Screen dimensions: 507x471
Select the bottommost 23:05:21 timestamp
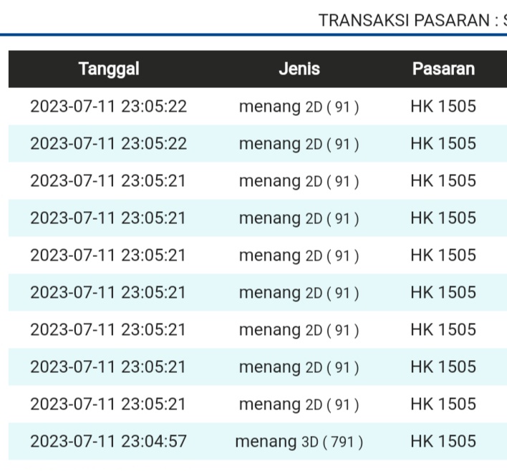click(108, 404)
